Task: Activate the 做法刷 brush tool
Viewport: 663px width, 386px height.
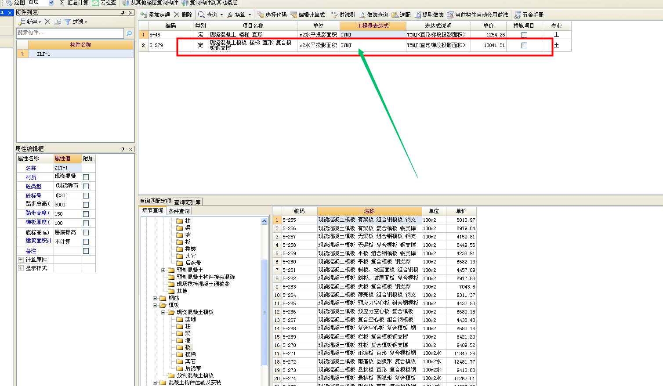Action: tap(334, 14)
